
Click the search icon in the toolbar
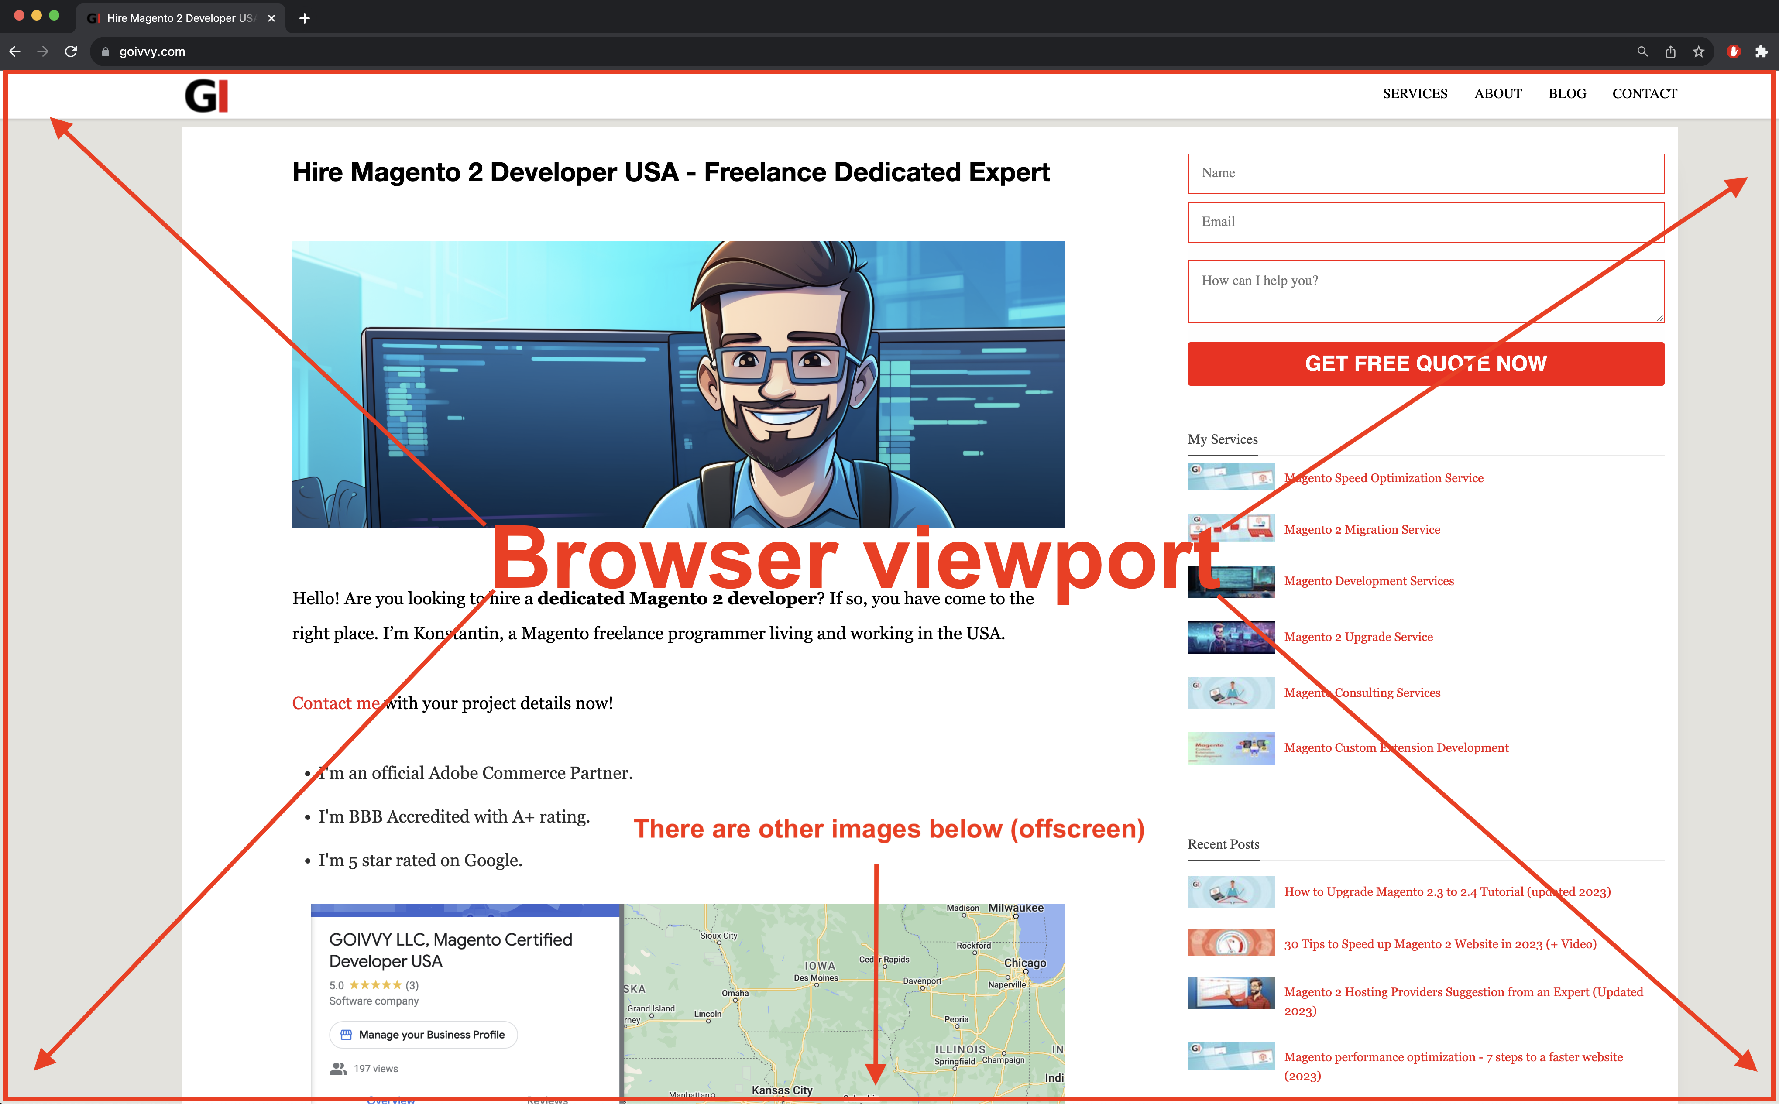1642,51
